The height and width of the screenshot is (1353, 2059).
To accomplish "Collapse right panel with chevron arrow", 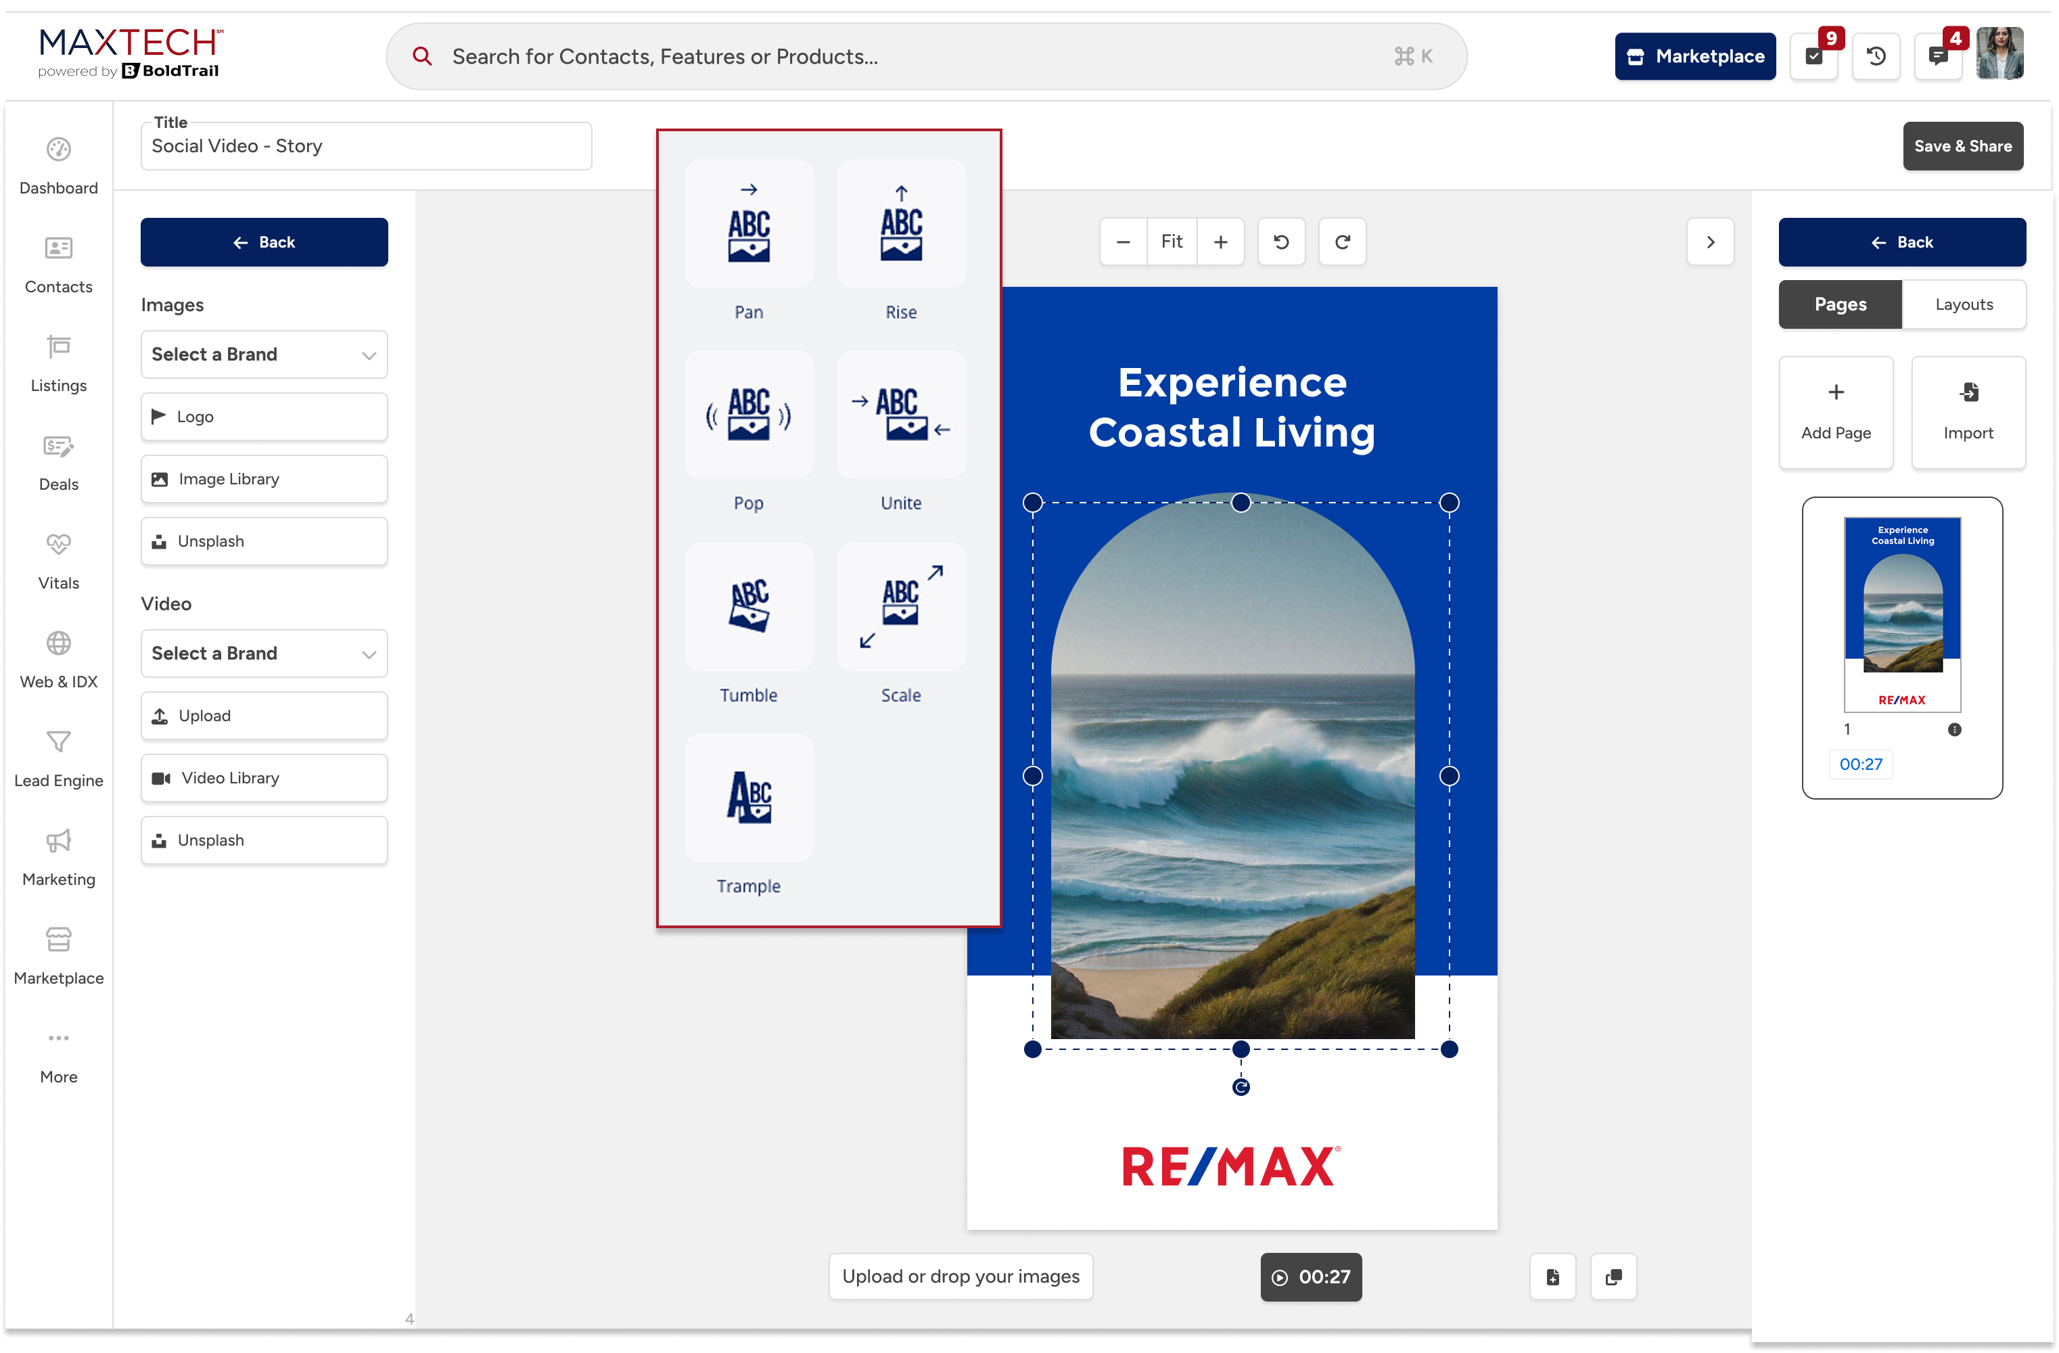I will (x=1709, y=242).
